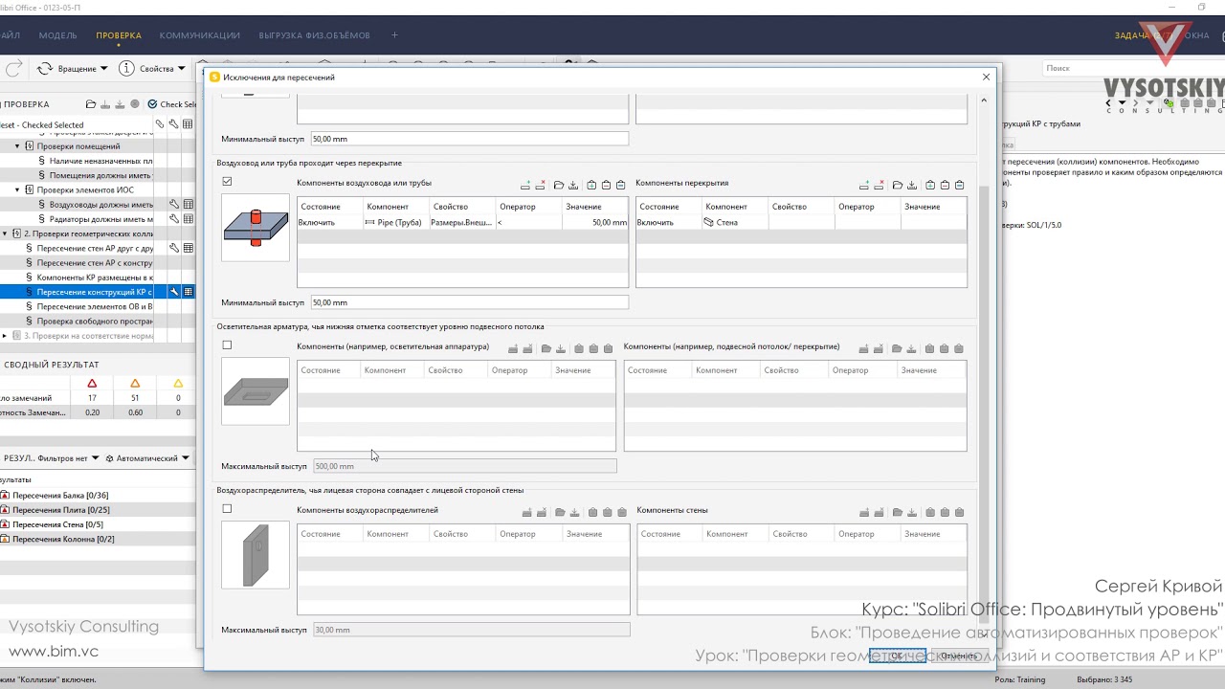Click OK button in exceptions dialog

(x=898, y=656)
